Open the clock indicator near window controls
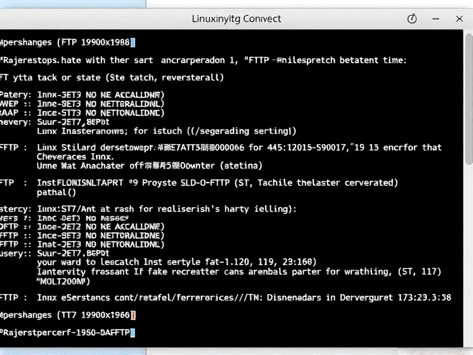 click(x=412, y=18)
